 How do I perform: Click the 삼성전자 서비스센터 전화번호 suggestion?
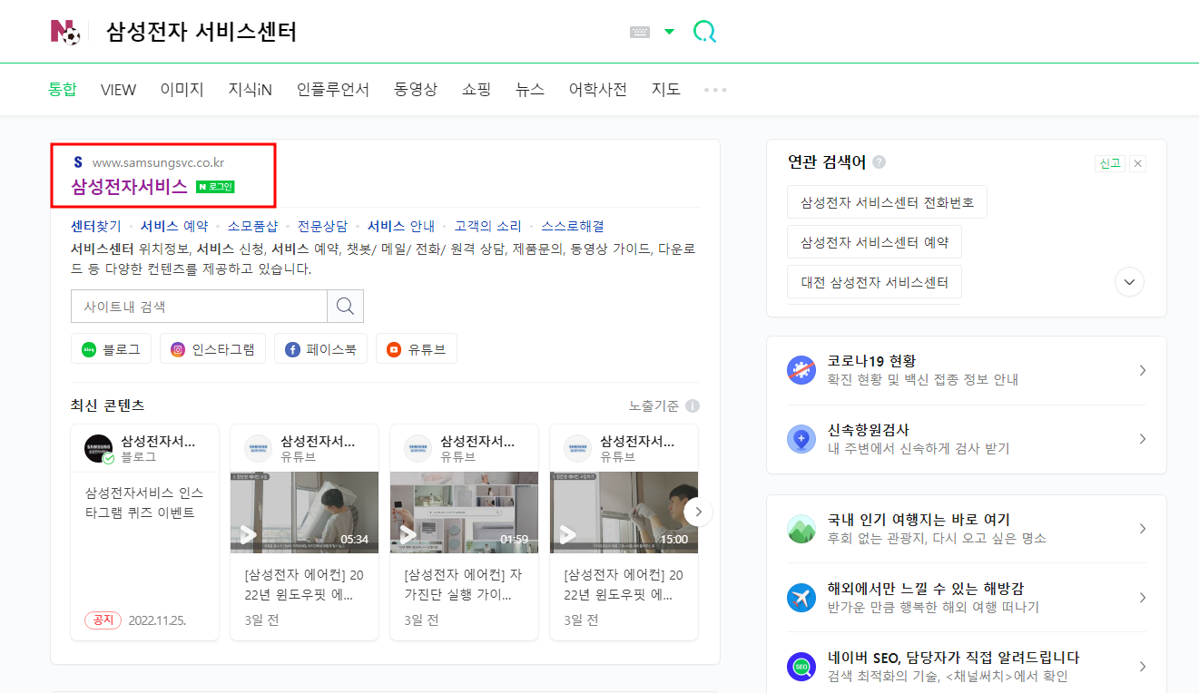[x=887, y=201]
